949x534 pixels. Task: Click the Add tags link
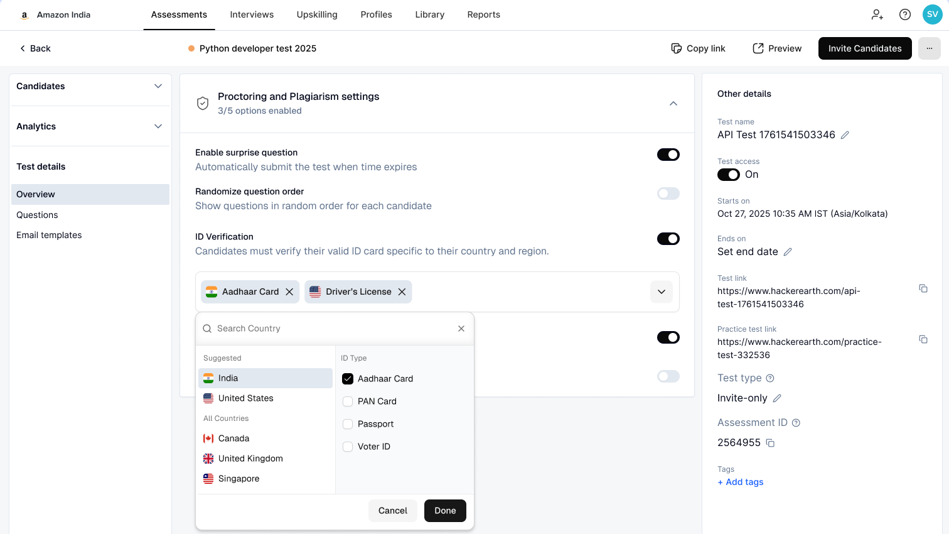(740, 482)
